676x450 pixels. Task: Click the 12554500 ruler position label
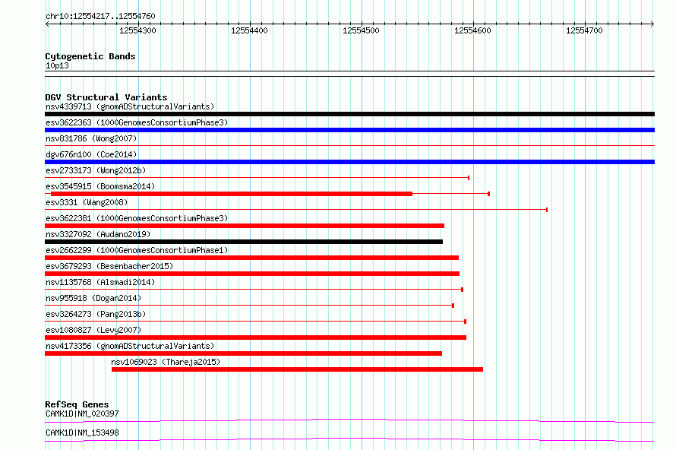coord(361,30)
